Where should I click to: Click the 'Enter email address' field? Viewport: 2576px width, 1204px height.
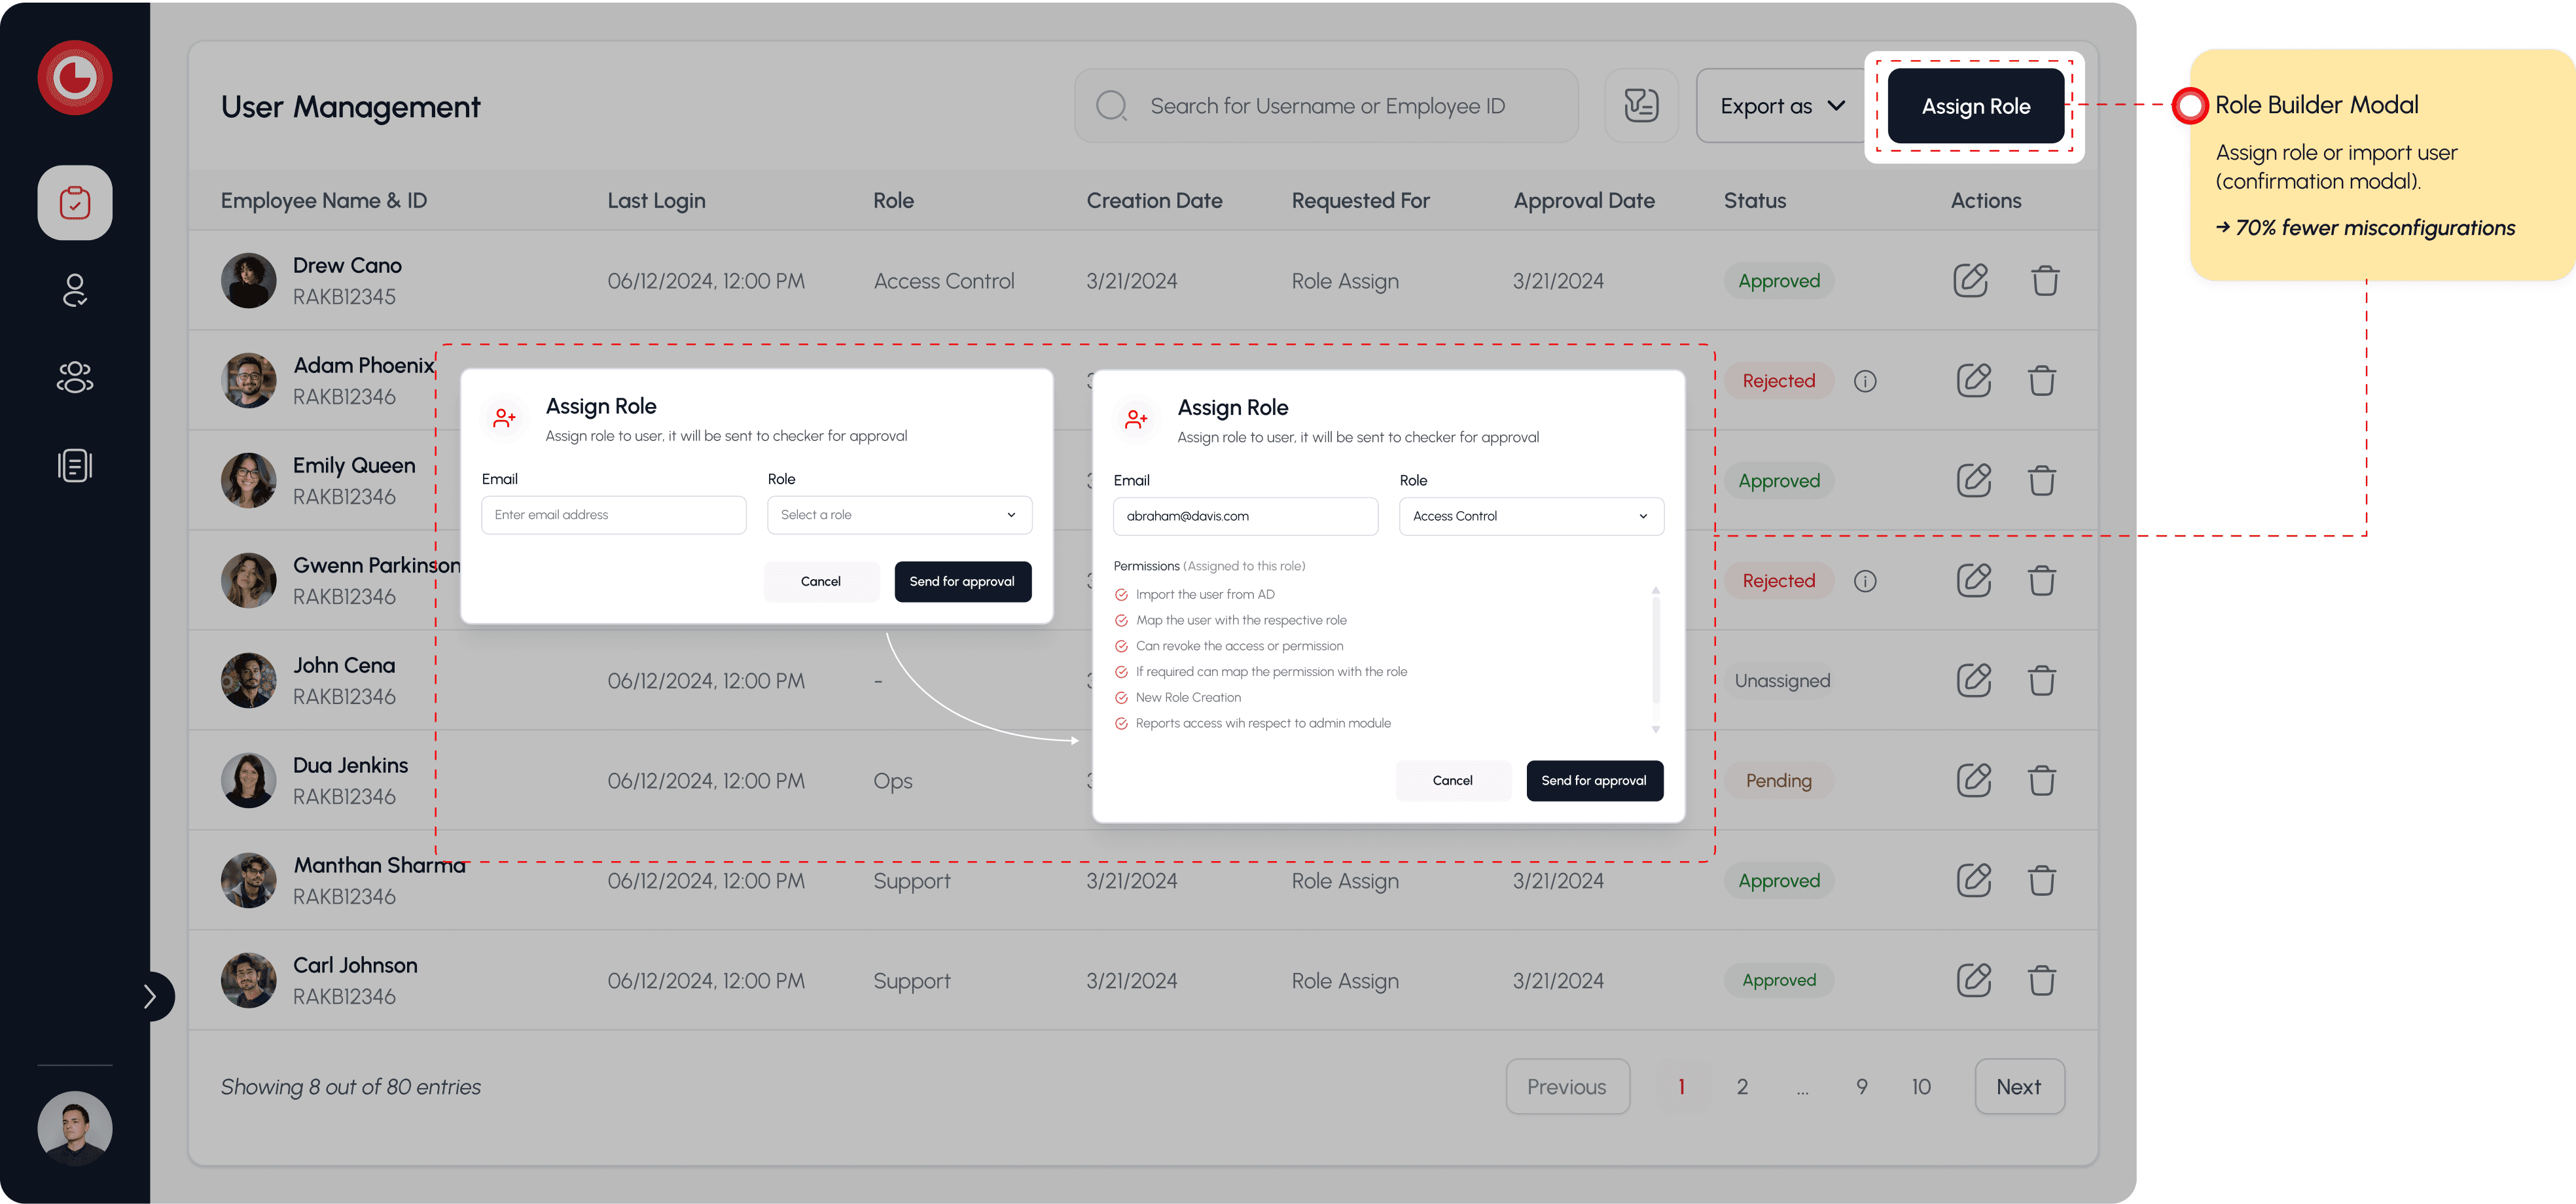(613, 515)
